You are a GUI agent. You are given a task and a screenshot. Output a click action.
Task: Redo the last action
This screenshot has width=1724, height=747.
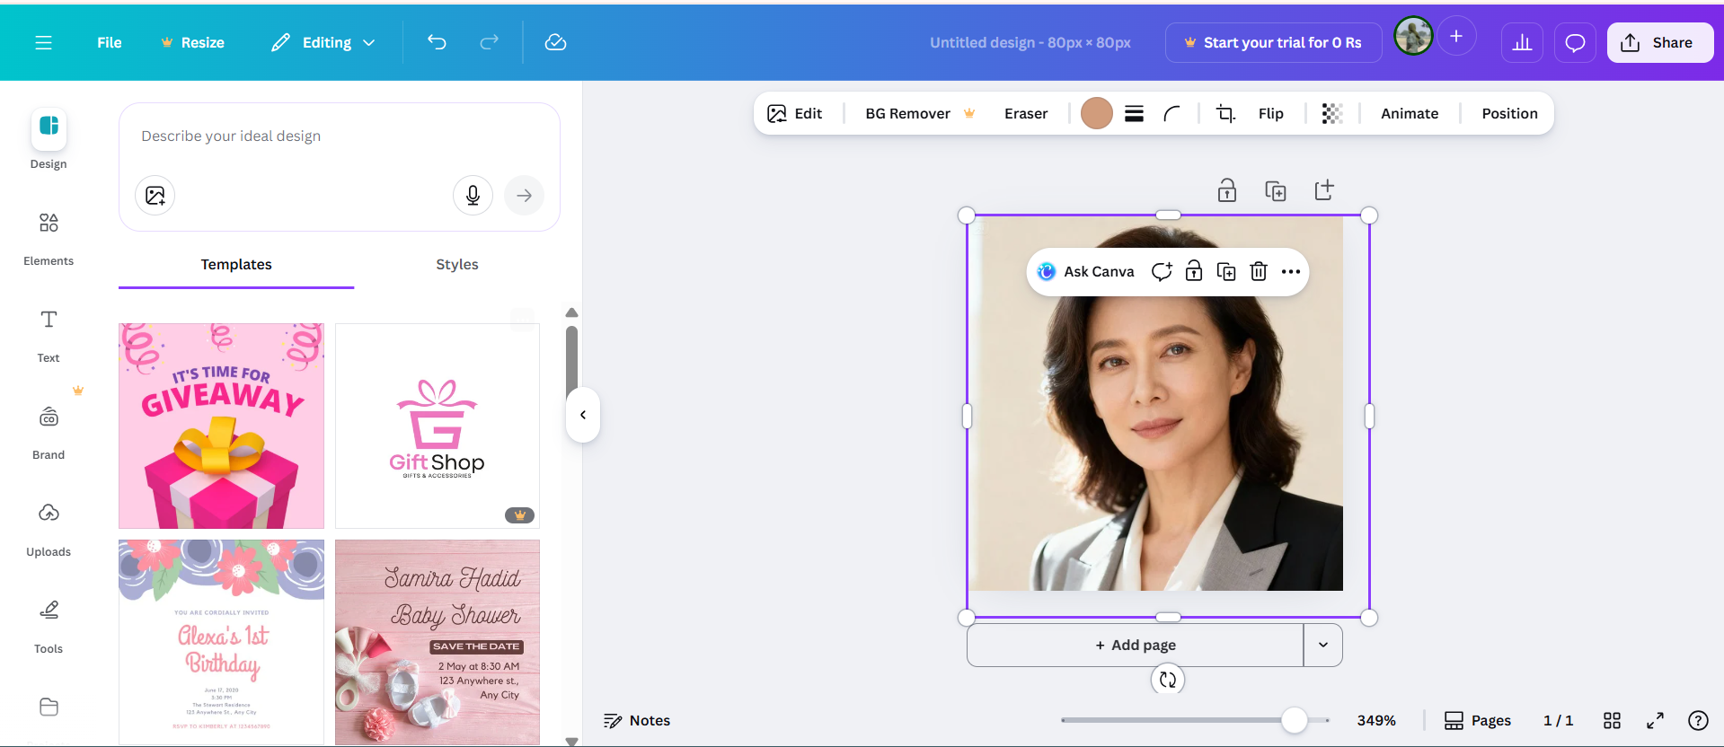pyautogui.click(x=489, y=42)
